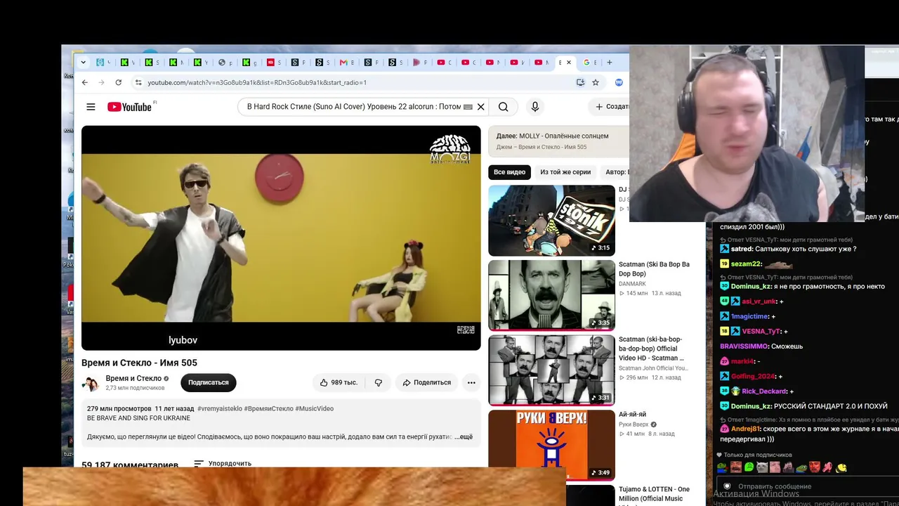Click the install app icon in address bar

pos(580,82)
